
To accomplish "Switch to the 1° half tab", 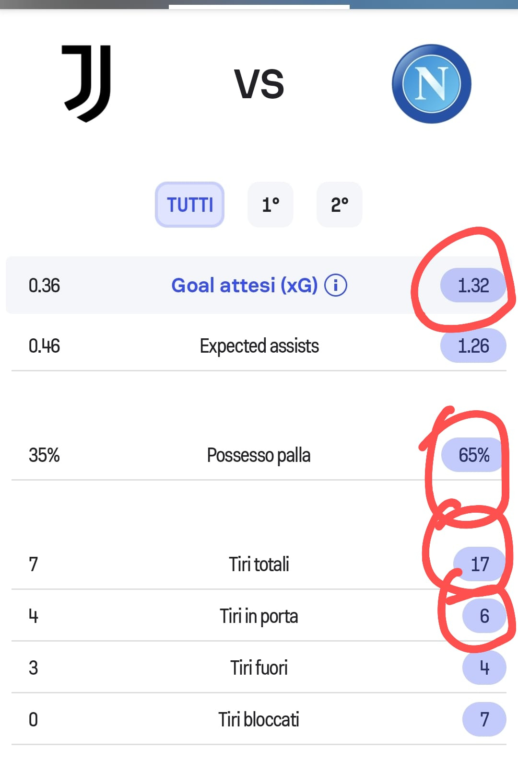I will tap(271, 205).
